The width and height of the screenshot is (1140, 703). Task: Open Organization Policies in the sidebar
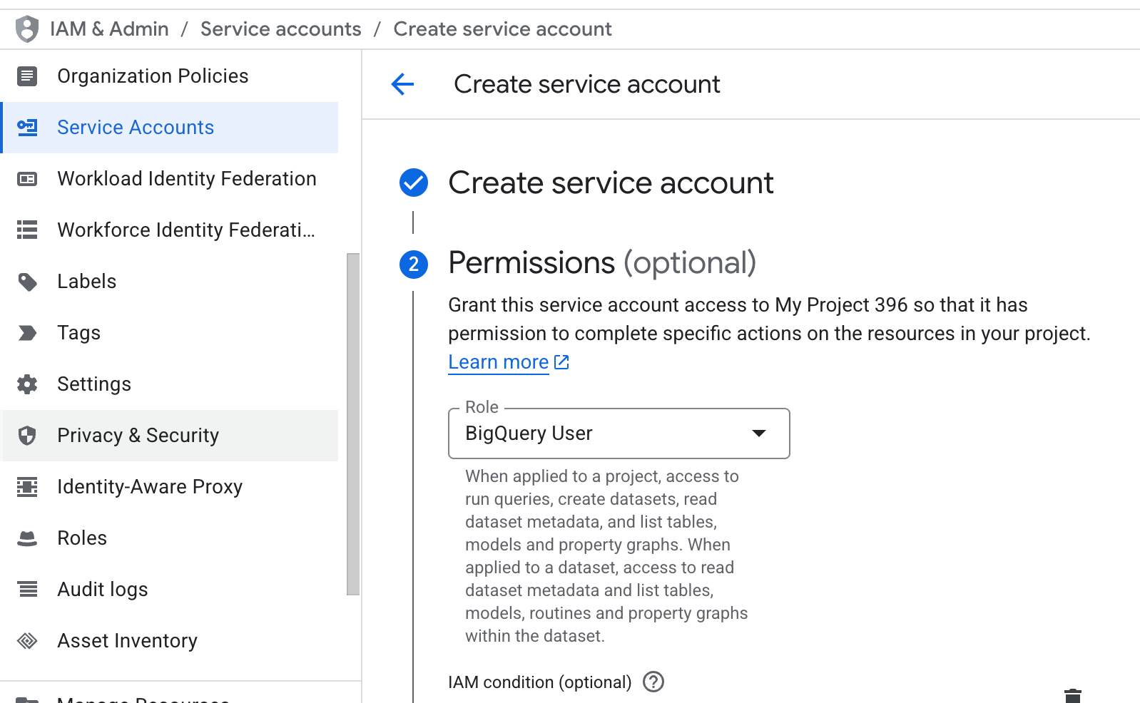[x=170, y=76]
